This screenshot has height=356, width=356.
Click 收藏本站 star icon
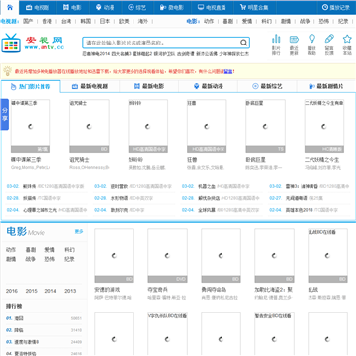[x=347, y=44]
